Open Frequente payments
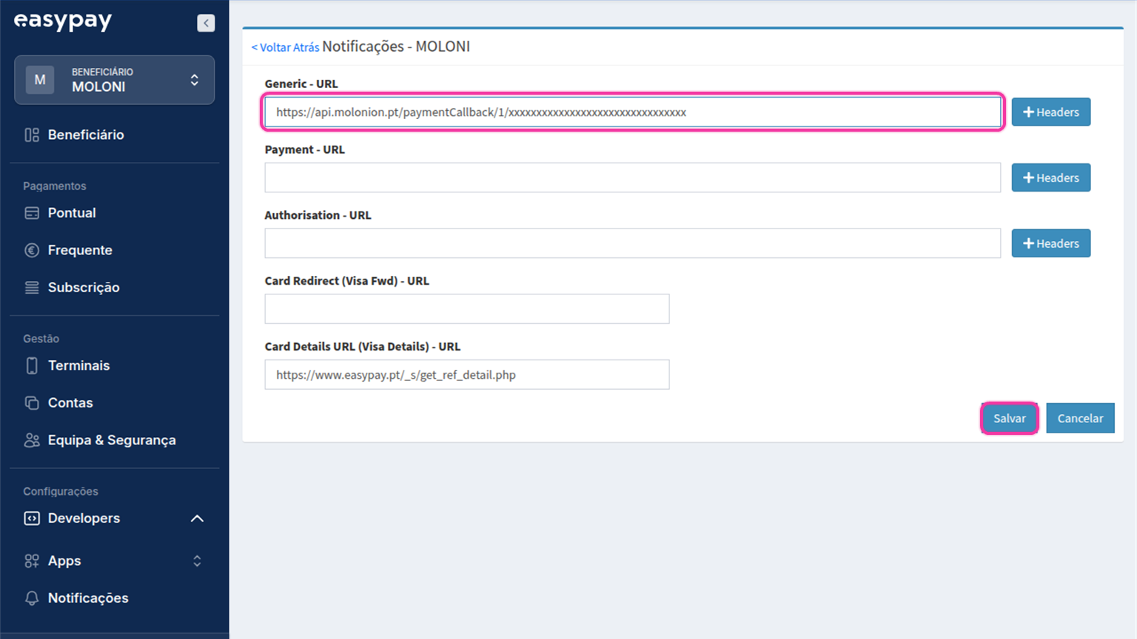This screenshot has height=639, width=1137. point(80,250)
